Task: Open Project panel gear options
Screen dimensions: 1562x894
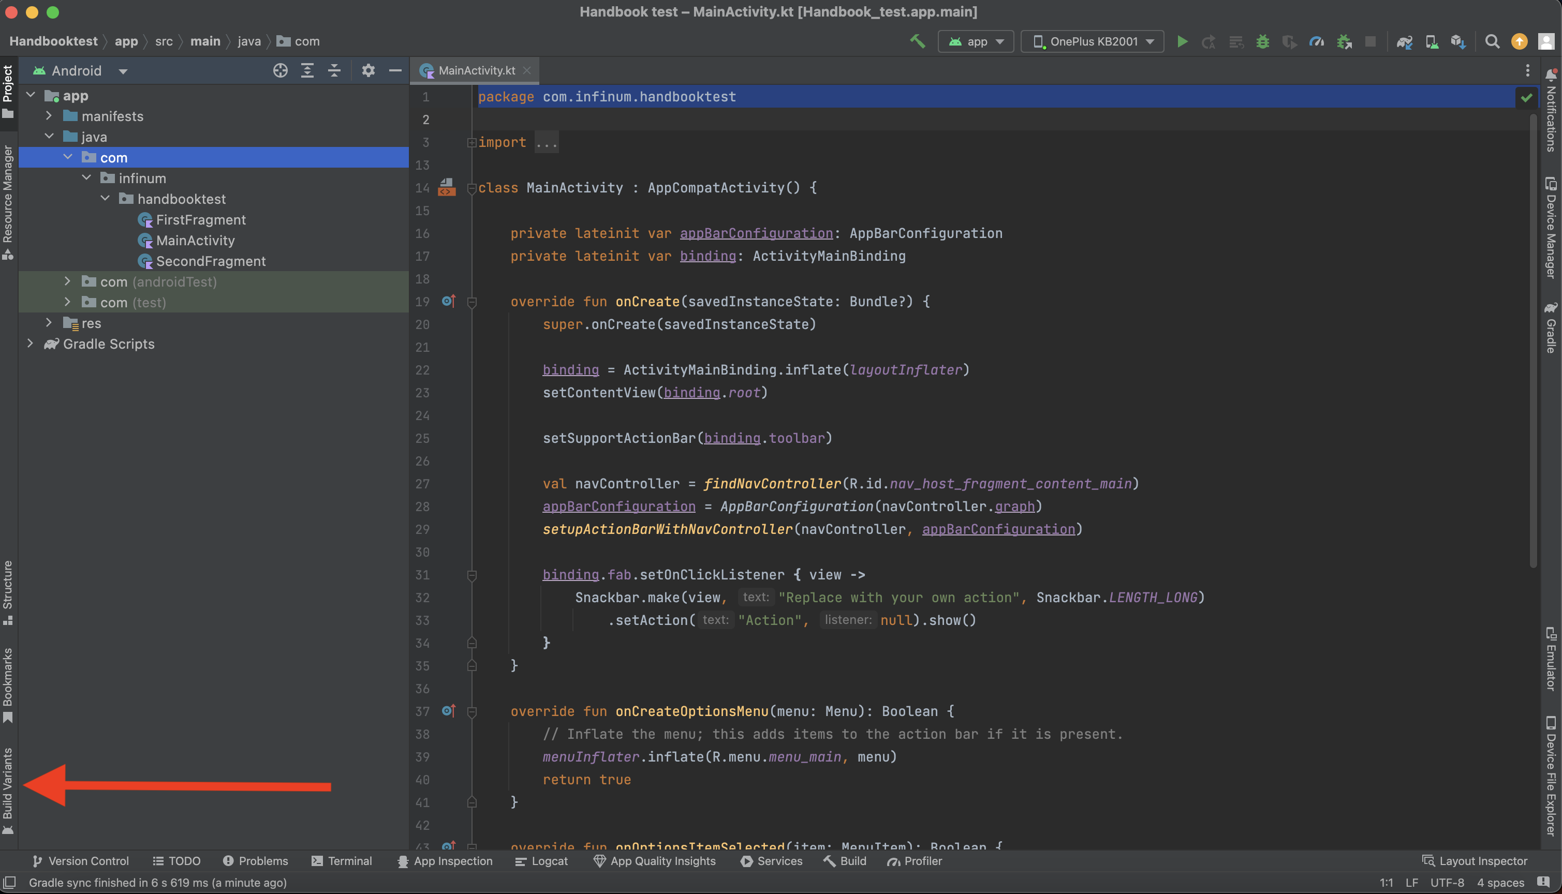Action: coord(368,70)
